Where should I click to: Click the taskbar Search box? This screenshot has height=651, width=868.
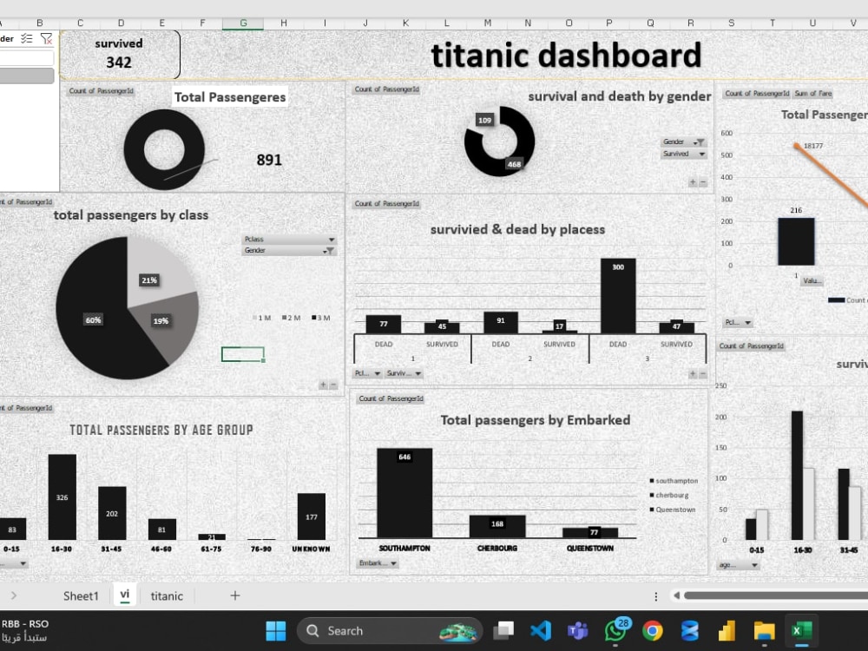coord(390,630)
